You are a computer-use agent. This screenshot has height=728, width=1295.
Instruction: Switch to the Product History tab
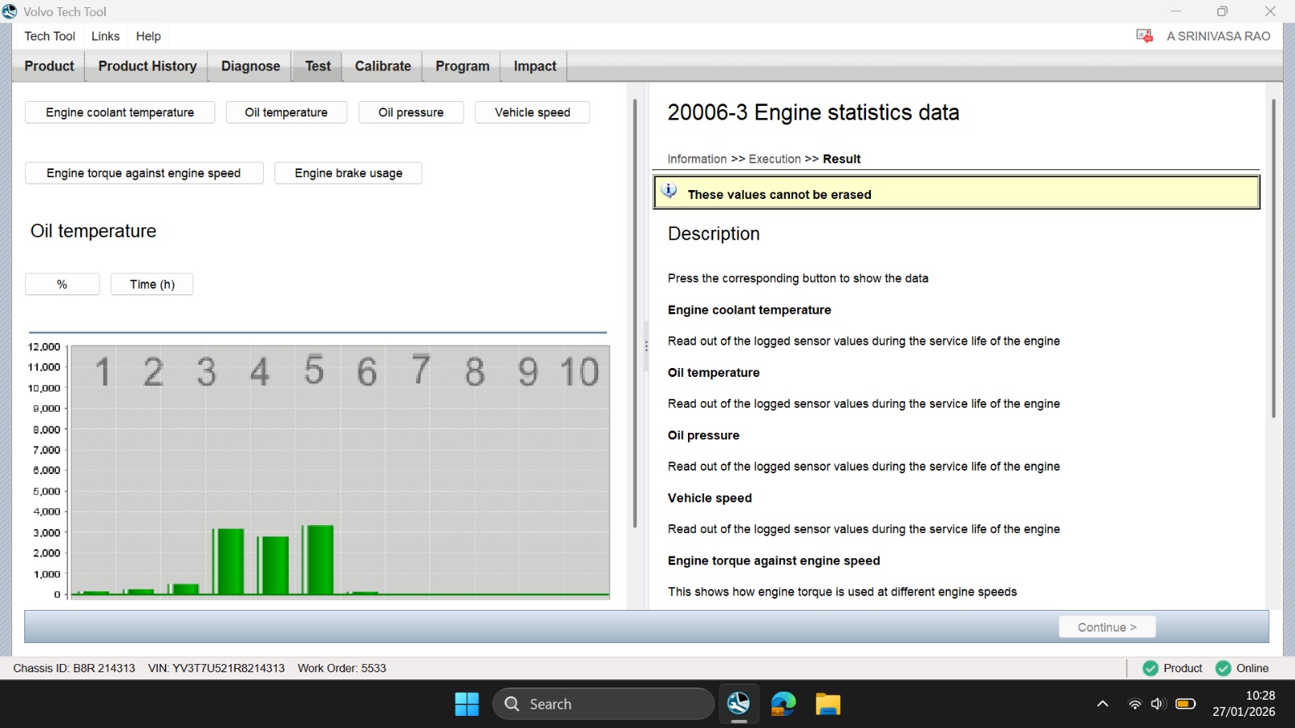(147, 66)
